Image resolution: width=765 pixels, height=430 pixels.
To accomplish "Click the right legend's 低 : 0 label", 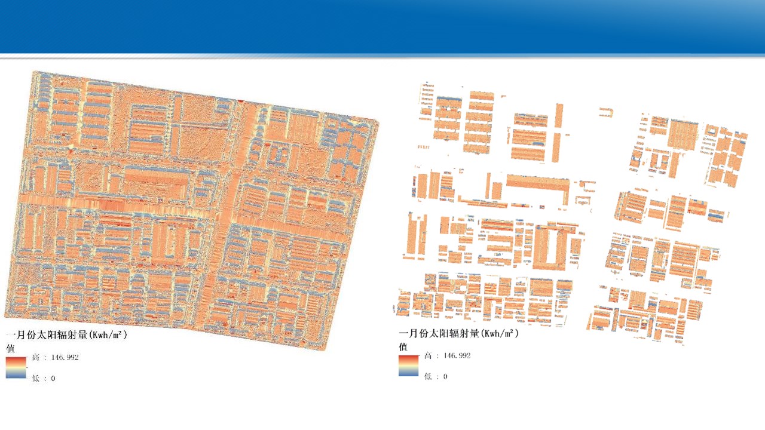I will [436, 376].
